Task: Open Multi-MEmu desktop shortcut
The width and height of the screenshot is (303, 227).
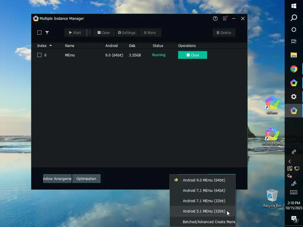Action: tap(272, 136)
